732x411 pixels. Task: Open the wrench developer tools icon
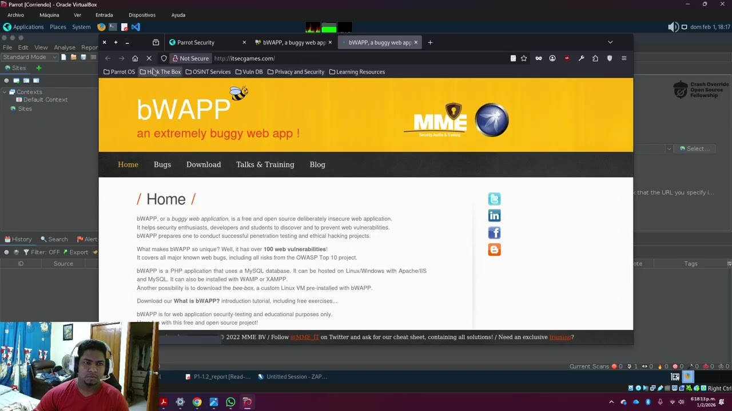tap(581, 58)
